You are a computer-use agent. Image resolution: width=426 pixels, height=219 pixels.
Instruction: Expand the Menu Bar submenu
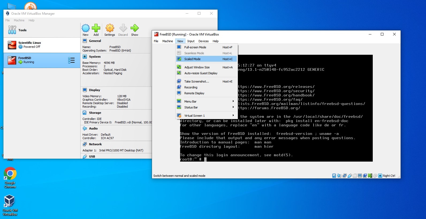(x=190, y=101)
